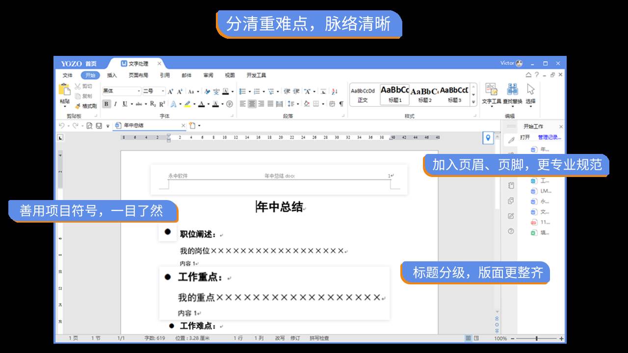Click the clear formatting eraser icon
The image size is (628, 353).
click(x=207, y=91)
